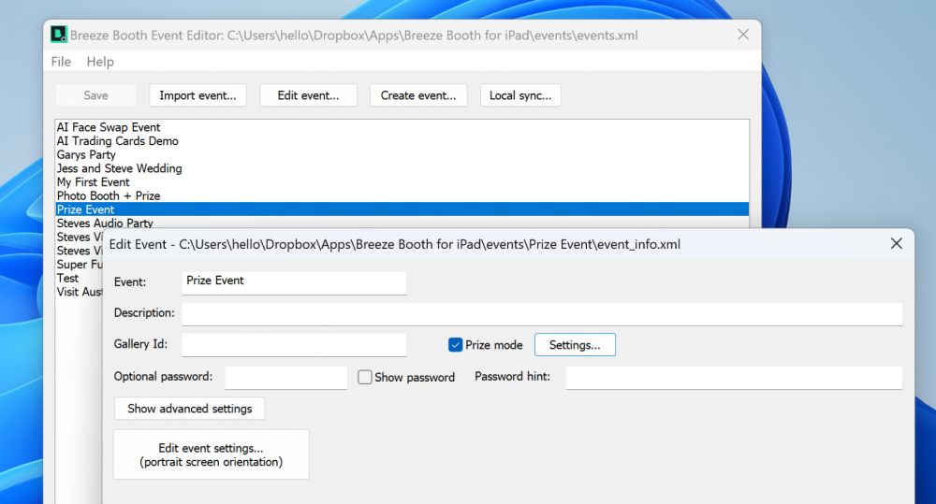Click Edit event settings... portrait orientation button

click(212, 454)
